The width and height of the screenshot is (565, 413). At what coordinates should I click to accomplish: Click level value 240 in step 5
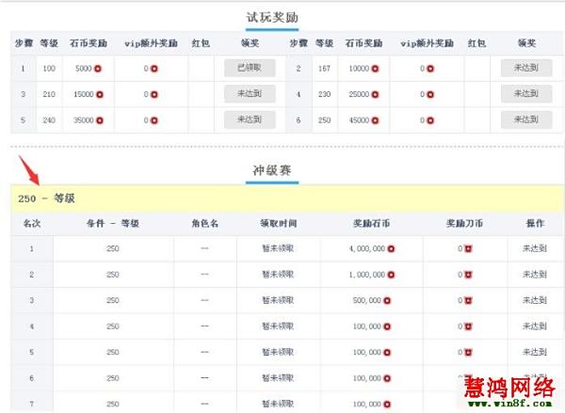point(49,120)
